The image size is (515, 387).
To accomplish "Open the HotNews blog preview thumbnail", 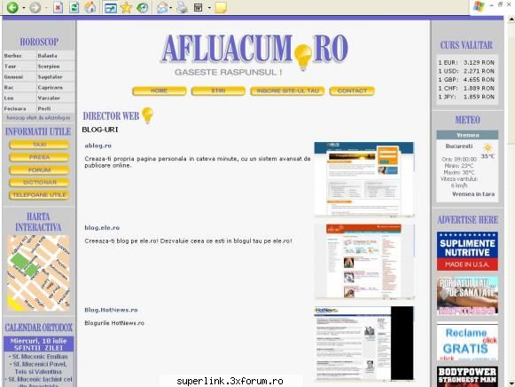I will click(x=364, y=344).
